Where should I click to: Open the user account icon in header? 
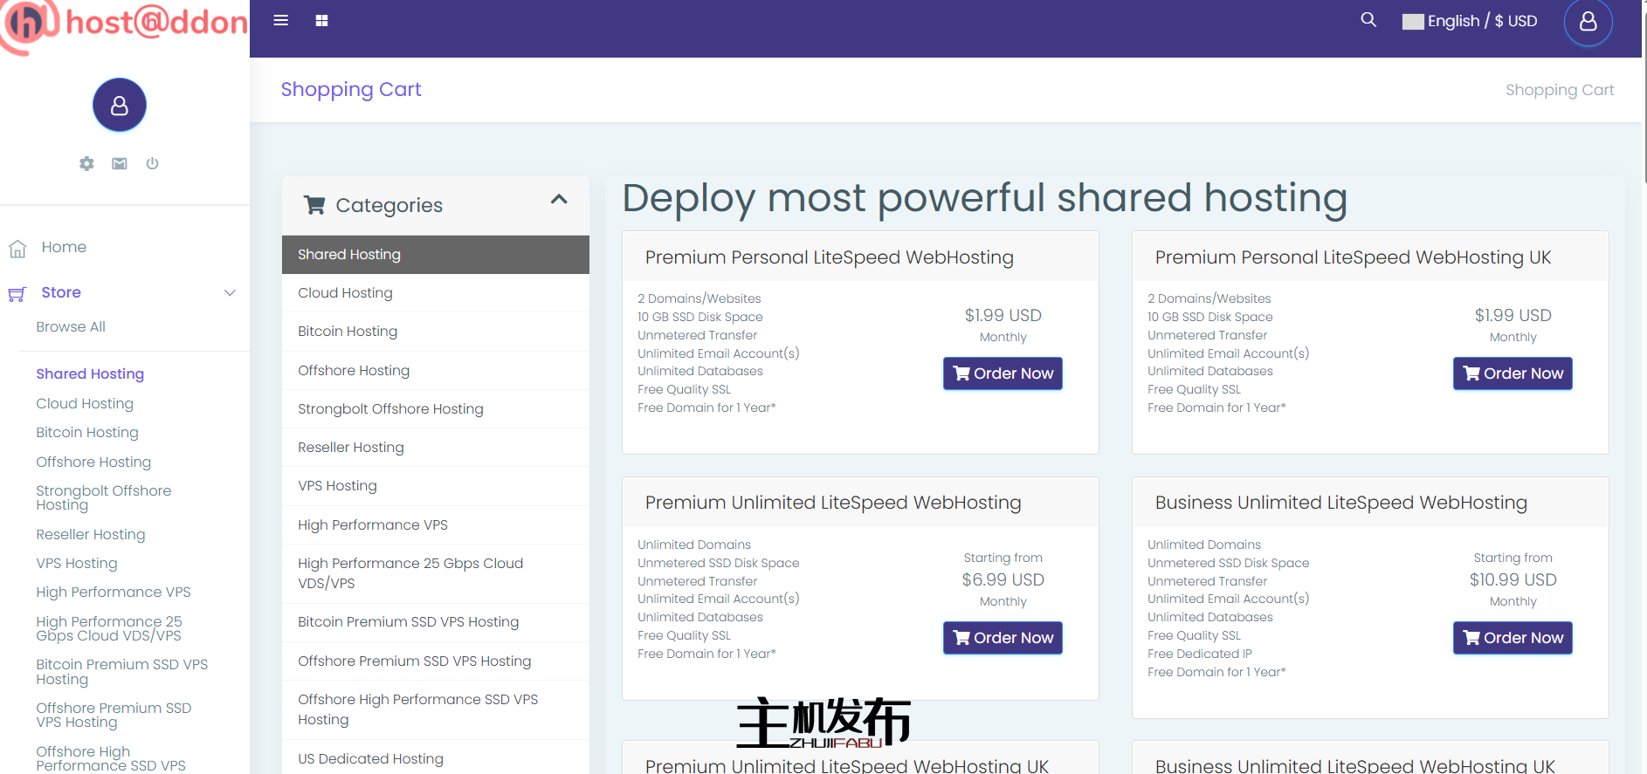(x=1588, y=22)
